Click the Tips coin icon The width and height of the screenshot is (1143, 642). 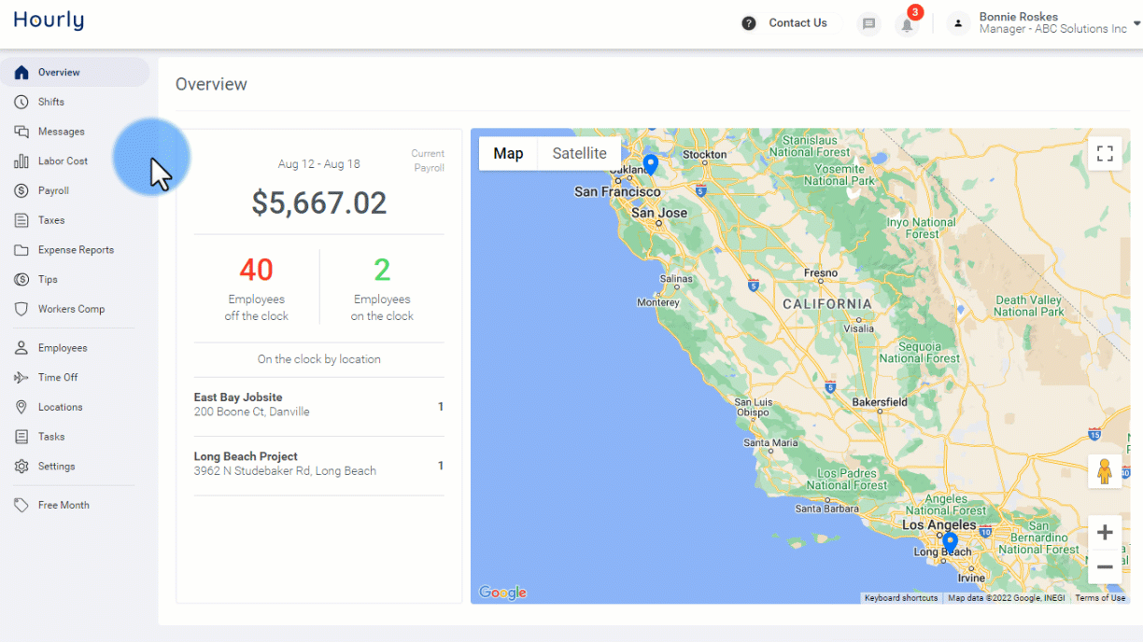click(x=21, y=280)
